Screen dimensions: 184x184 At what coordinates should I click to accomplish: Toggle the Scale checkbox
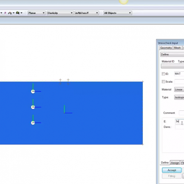pos(163,82)
